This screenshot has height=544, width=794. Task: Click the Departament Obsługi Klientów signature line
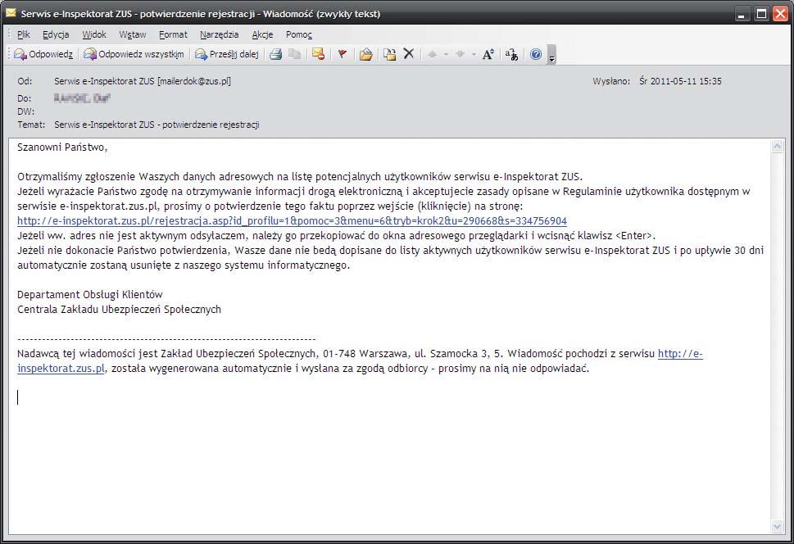(x=89, y=295)
